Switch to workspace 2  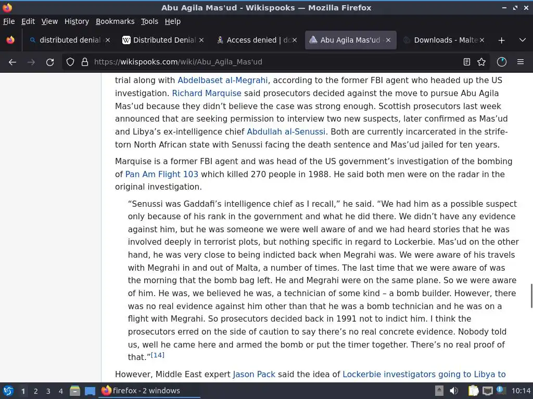[x=36, y=391]
